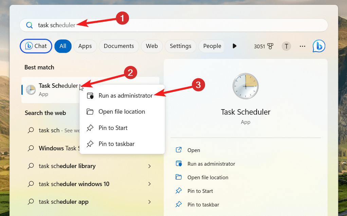
Task: Show more filter tabs with arrow
Action: (234, 46)
